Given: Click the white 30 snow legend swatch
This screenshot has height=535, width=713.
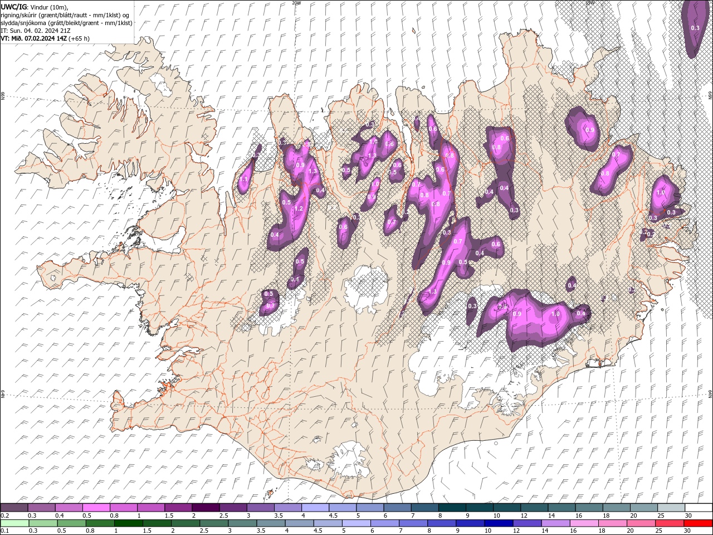Looking at the screenshot, I should (x=699, y=508).
